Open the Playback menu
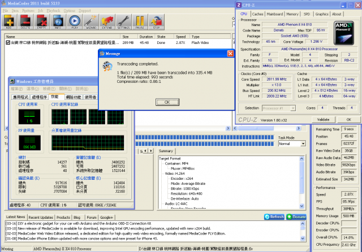Screen dimensions: 362x252 53,11
